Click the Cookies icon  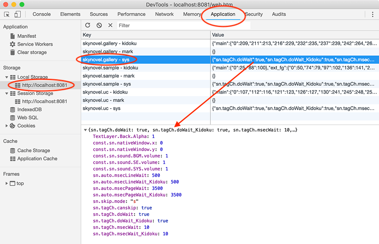pyautogui.click(x=13, y=126)
